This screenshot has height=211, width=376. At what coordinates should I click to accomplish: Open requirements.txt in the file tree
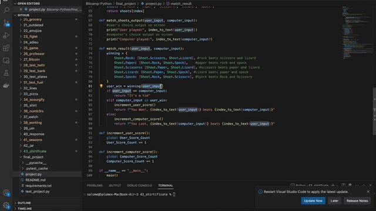(38, 186)
